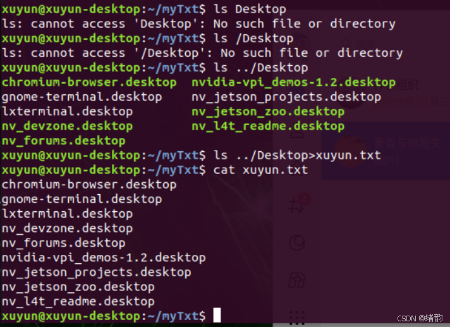Screen dimensions: 450x327
Task: Click 'gnome-terminal.desktop' in the ls column listing
Action: point(82,97)
